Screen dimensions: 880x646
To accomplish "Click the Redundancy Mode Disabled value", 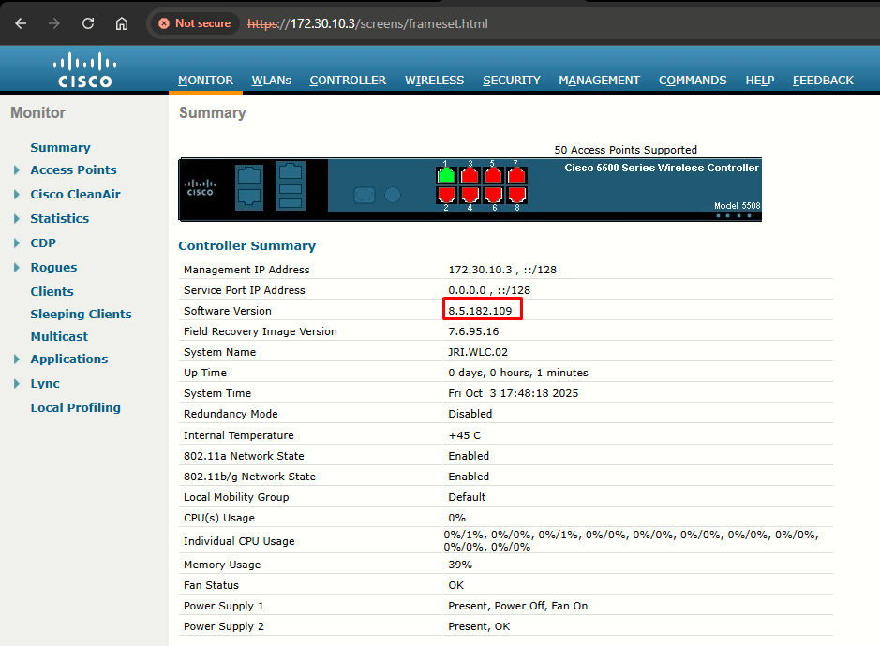I will point(470,414).
